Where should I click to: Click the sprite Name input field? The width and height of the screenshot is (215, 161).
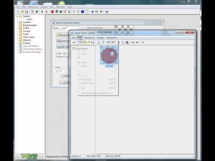(69, 28)
